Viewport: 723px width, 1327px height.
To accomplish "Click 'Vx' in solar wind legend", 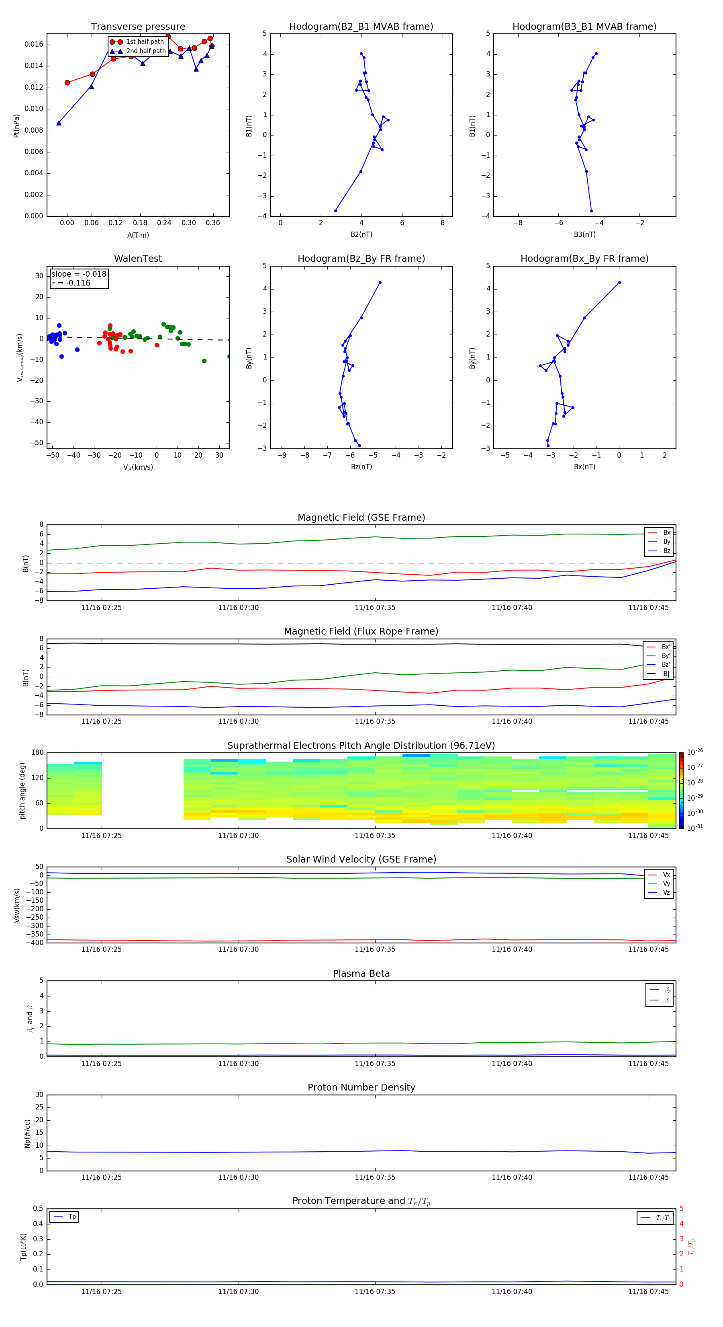I will [666, 875].
